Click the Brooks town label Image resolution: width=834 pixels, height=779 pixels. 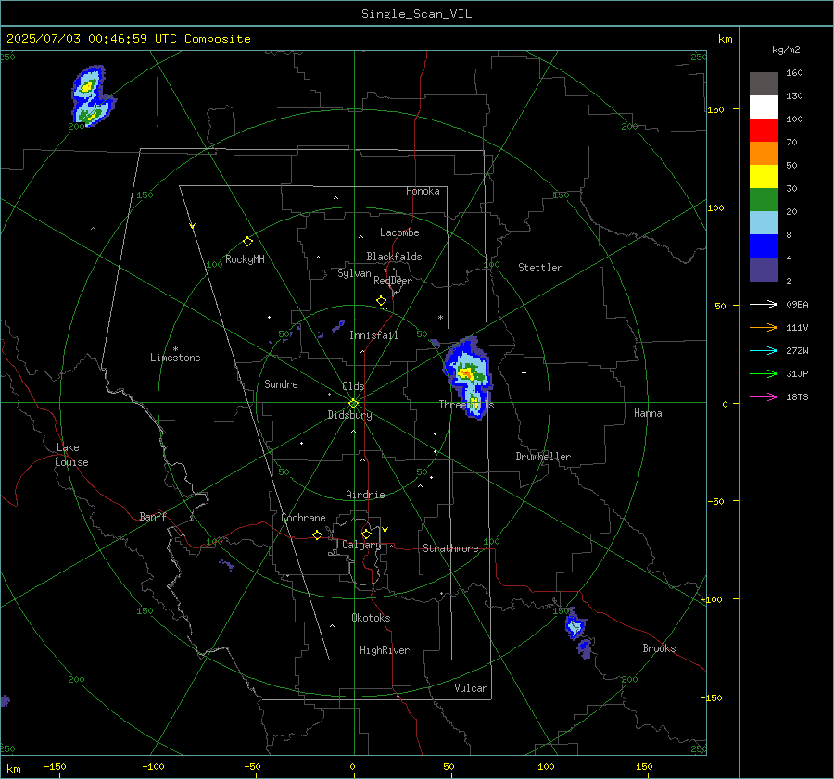pyautogui.click(x=659, y=648)
